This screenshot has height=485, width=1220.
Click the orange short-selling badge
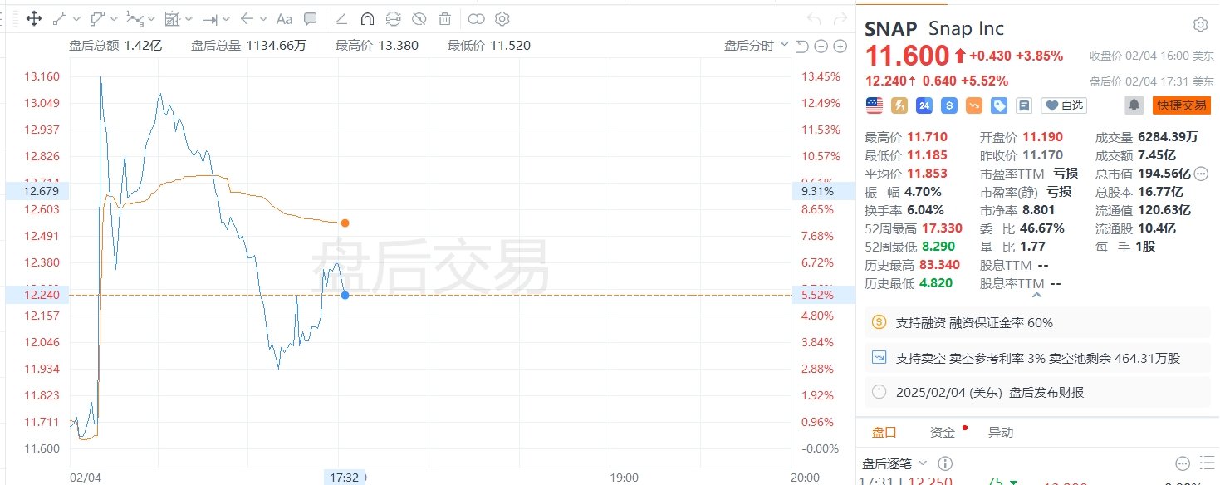point(974,105)
